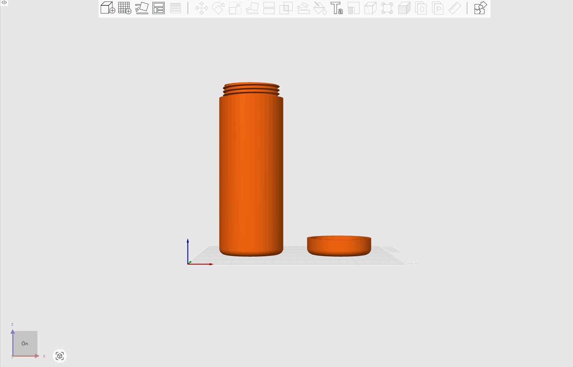Open the Text emboss tool
The width and height of the screenshot is (573, 367).
click(337, 8)
